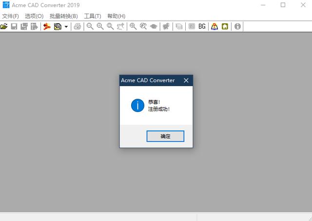Click the Export file icon with arrow
Image resolution: width=312 pixels, height=221 pixels.
[34, 26]
